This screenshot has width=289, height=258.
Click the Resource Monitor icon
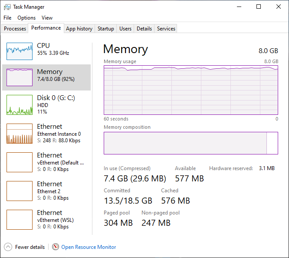55,247
